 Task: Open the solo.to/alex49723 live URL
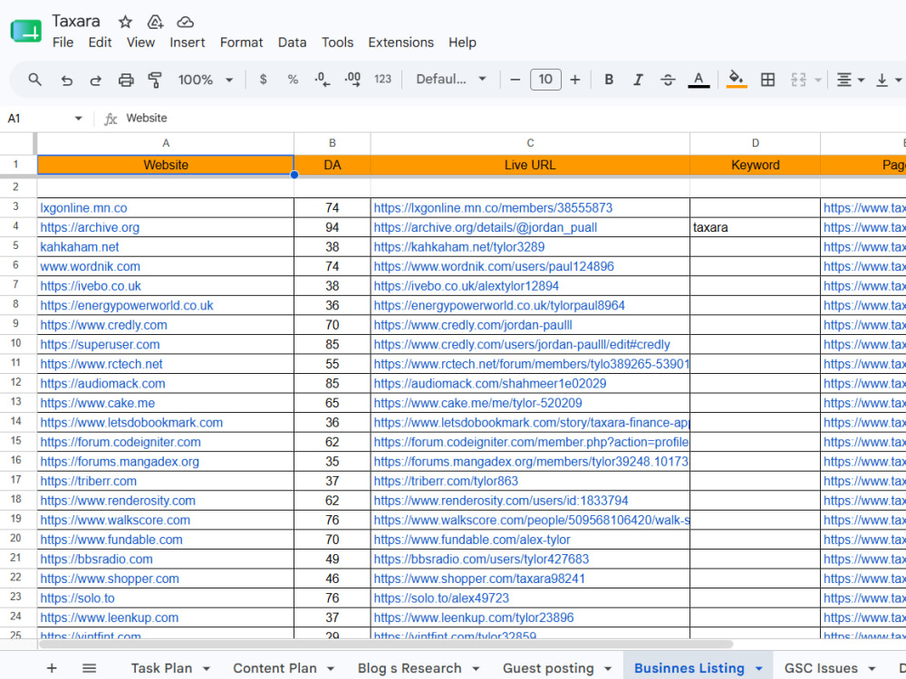point(441,598)
